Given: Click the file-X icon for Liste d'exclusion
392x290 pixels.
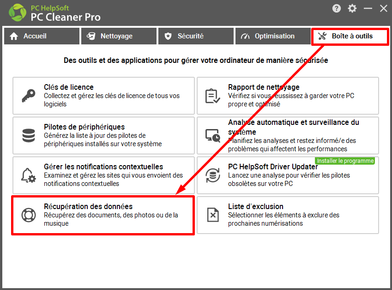Looking at the screenshot, I should tap(213, 215).
